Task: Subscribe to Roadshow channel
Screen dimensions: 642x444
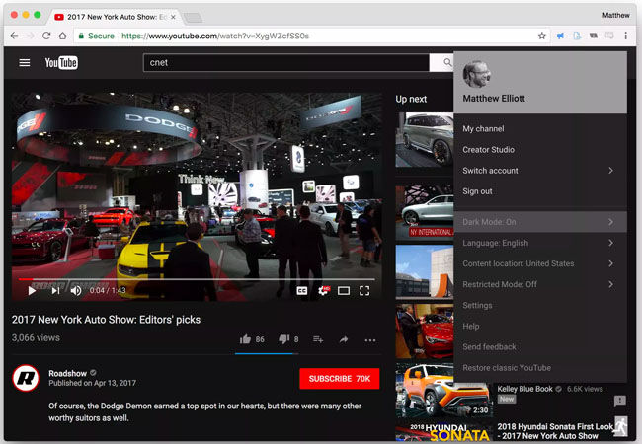Action: click(340, 379)
